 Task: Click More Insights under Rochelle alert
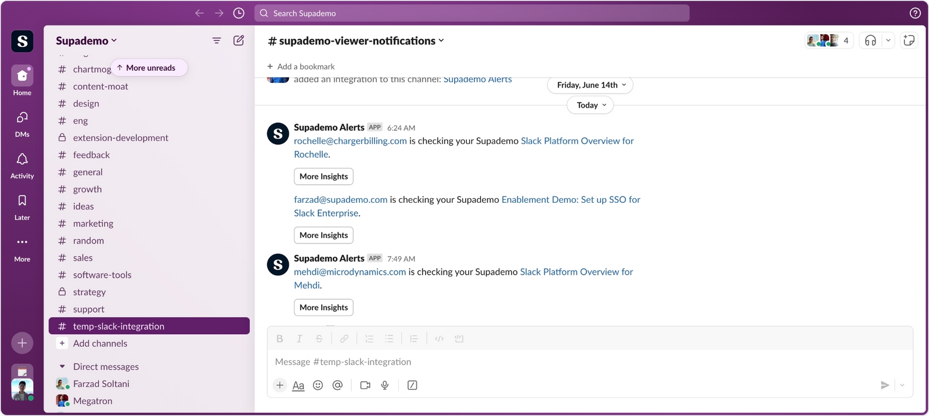pos(323,177)
